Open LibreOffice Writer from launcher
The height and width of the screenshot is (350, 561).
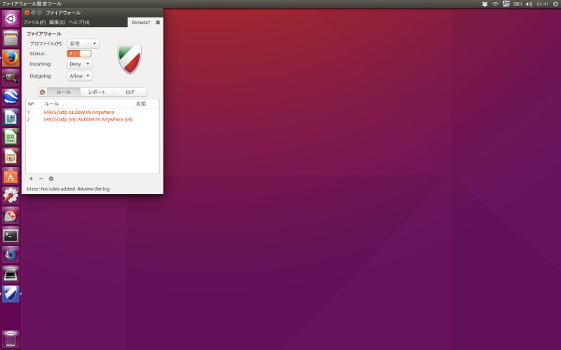pyautogui.click(x=11, y=117)
